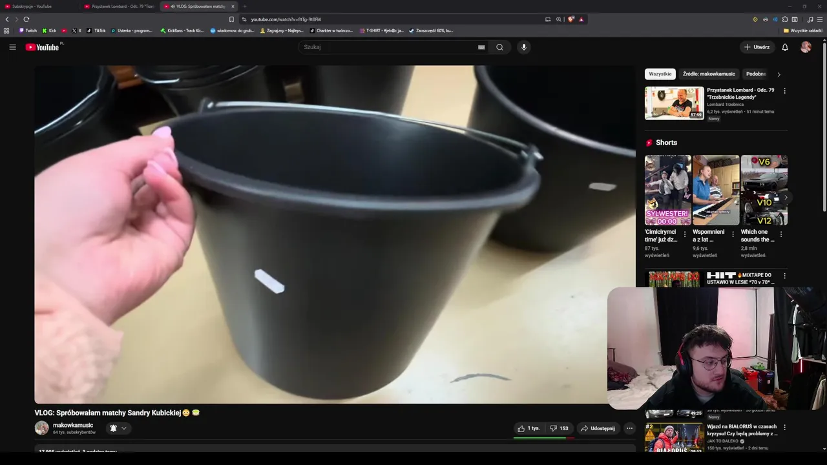Share the video via Udostępnij
The width and height of the screenshot is (827, 465).
point(598,428)
